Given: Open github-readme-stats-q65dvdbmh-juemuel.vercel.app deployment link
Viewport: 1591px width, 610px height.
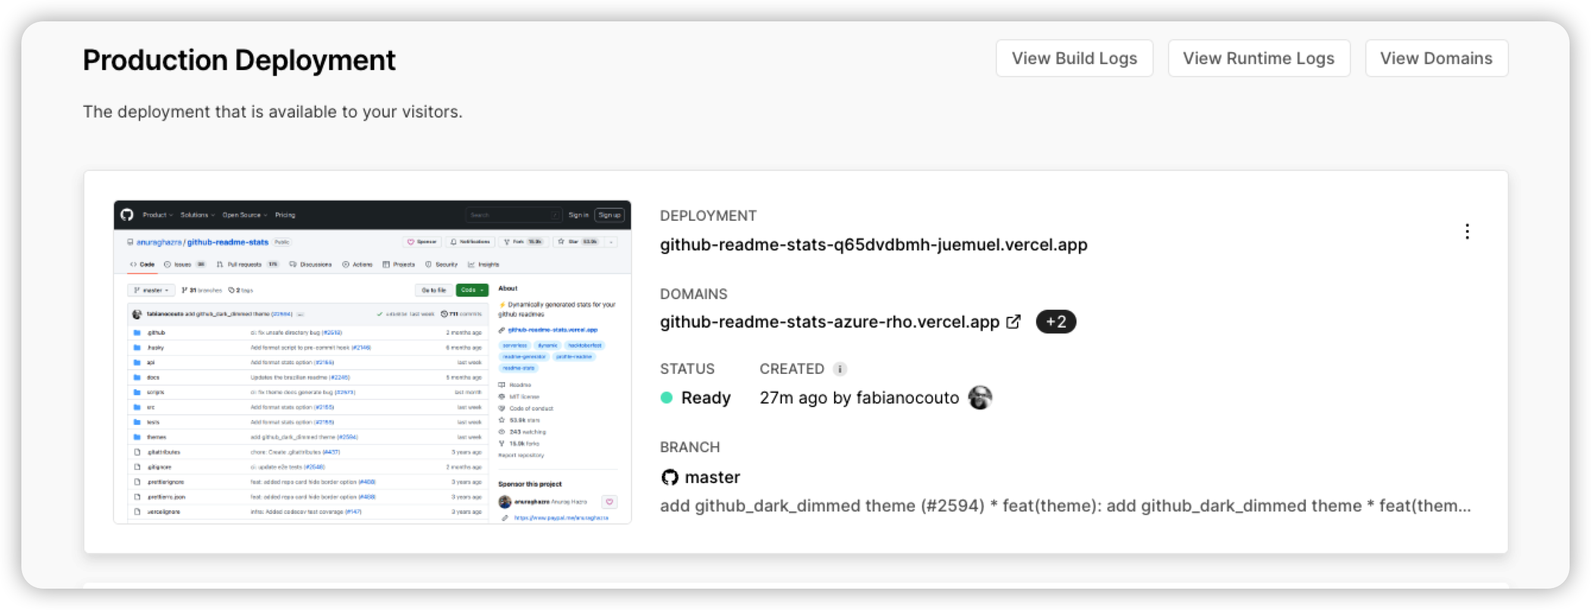Looking at the screenshot, I should [x=873, y=244].
